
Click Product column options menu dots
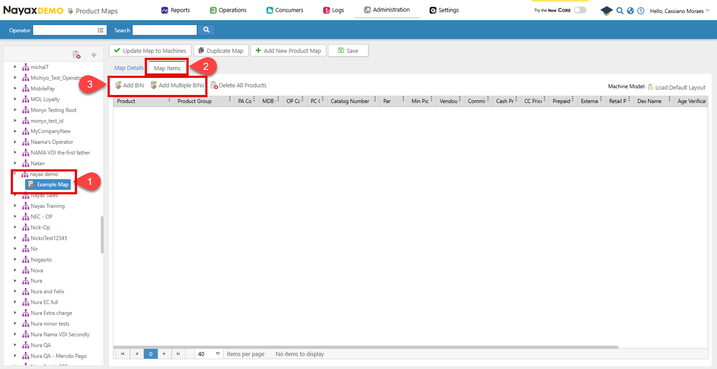(169, 100)
